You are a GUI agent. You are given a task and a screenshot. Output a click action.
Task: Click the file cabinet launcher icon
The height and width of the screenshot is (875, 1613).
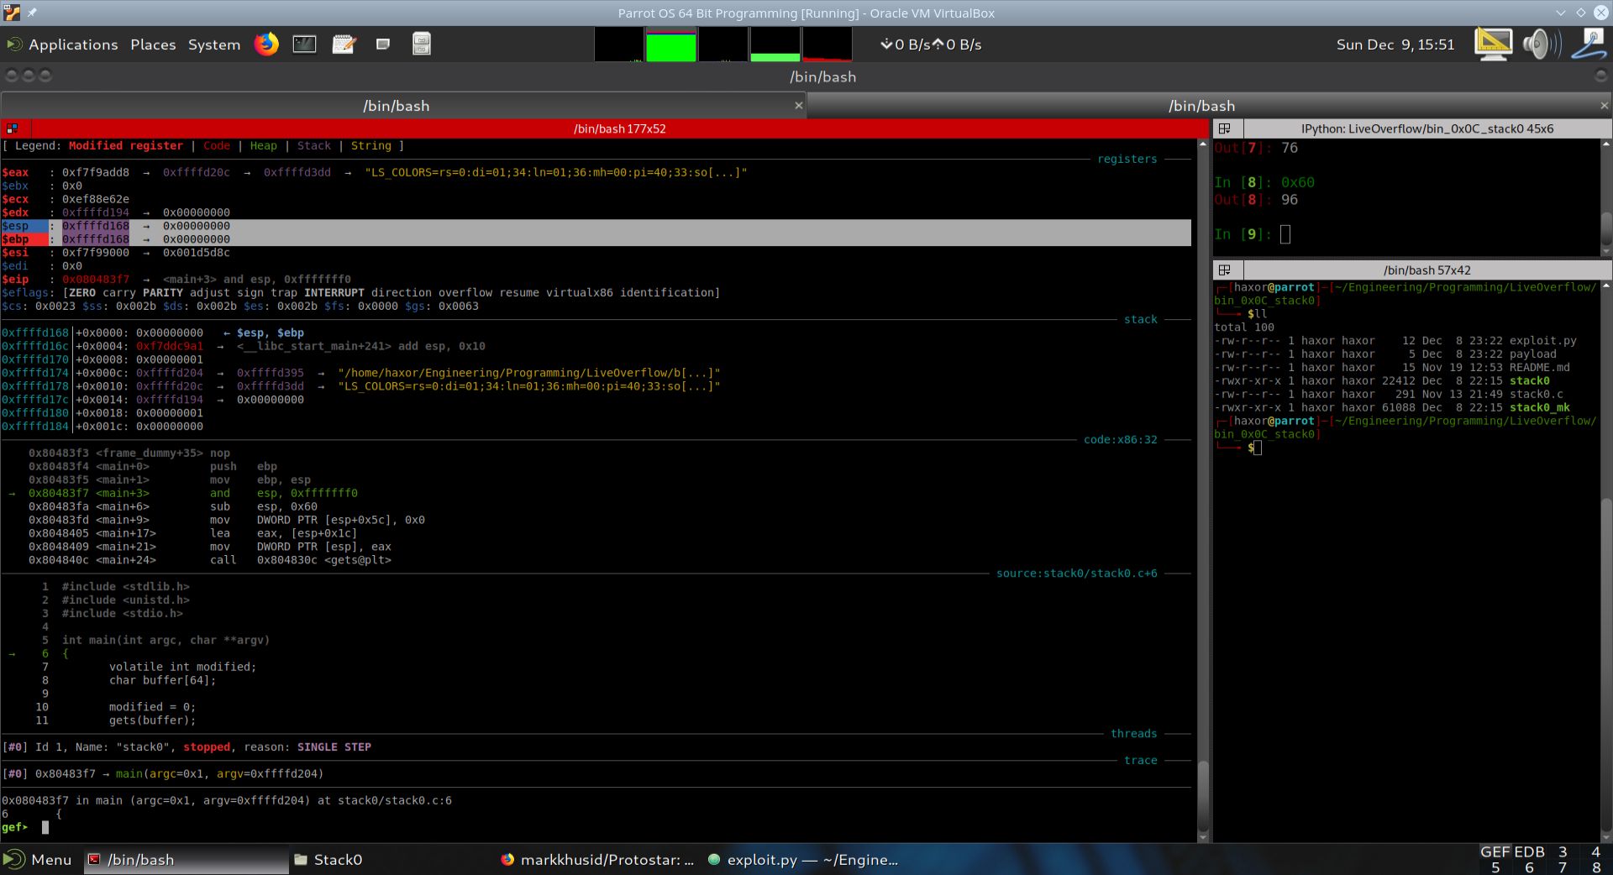point(422,44)
